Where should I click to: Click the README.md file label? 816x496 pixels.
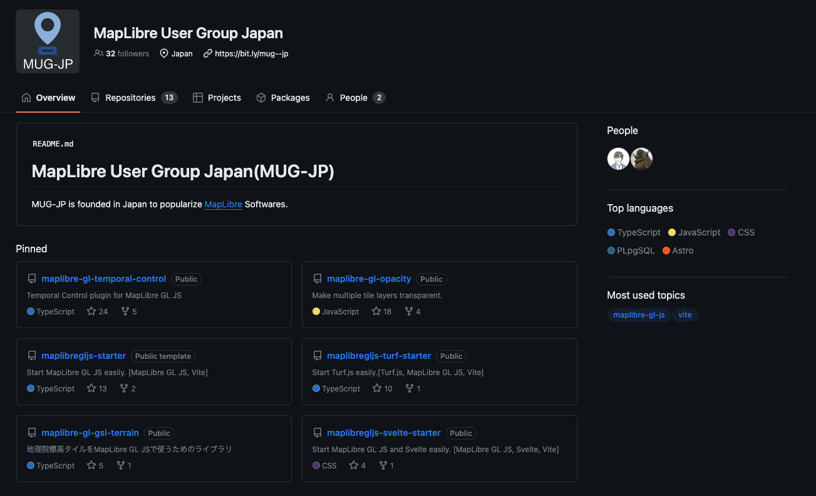tap(53, 144)
